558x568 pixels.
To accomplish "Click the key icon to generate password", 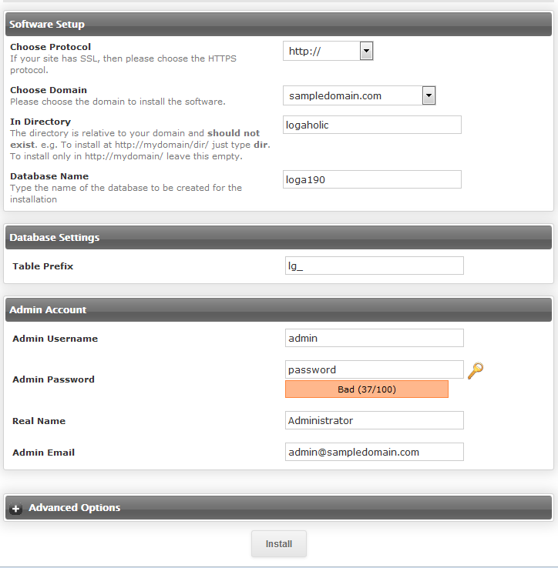I will [476, 370].
